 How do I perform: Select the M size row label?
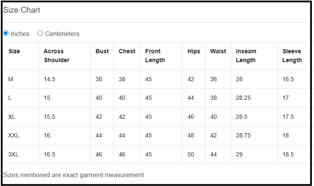click(x=11, y=79)
